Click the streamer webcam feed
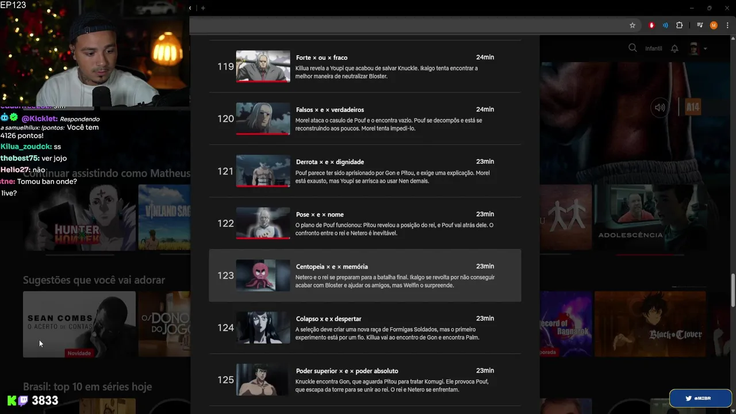The width and height of the screenshot is (736, 414). click(x=95, y=53)
